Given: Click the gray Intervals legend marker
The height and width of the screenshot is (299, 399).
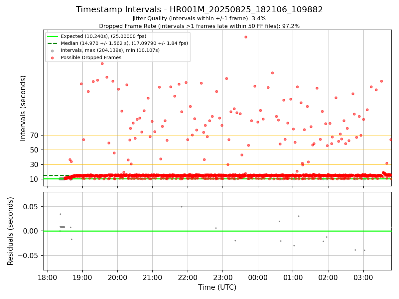Looking at the screenshot, I should [x=53, y=50].
